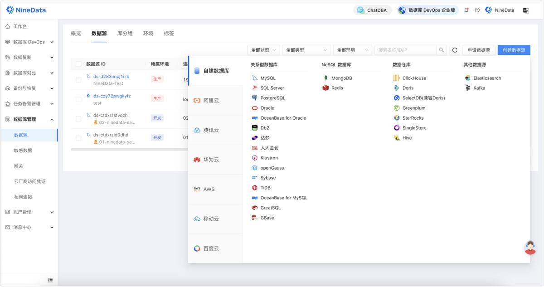Viewport: 544px width, 287px height.
Task: Choose the MongoDB icon under NoSQL
Action: (x=325, y=78)
